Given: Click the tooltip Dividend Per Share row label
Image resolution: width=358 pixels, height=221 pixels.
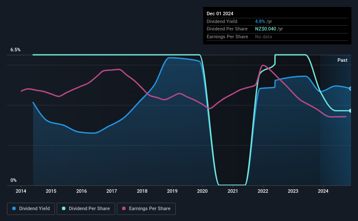Looking at the screenshot, I should tap(227, 29).
